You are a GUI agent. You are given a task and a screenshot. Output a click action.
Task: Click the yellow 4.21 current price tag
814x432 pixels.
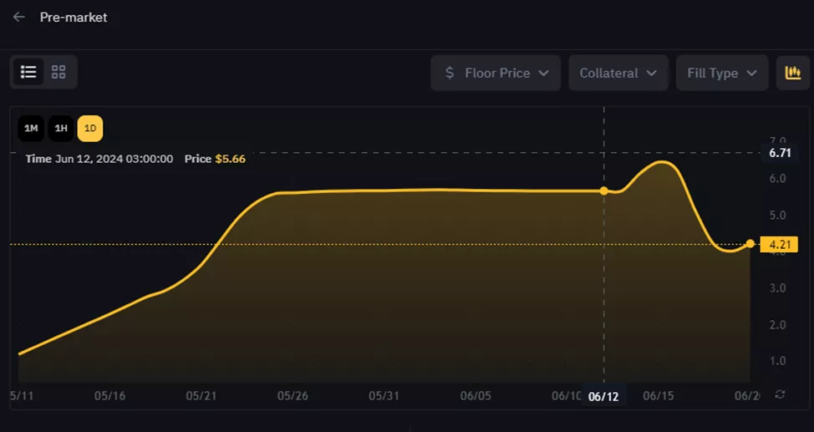point(779,245)
